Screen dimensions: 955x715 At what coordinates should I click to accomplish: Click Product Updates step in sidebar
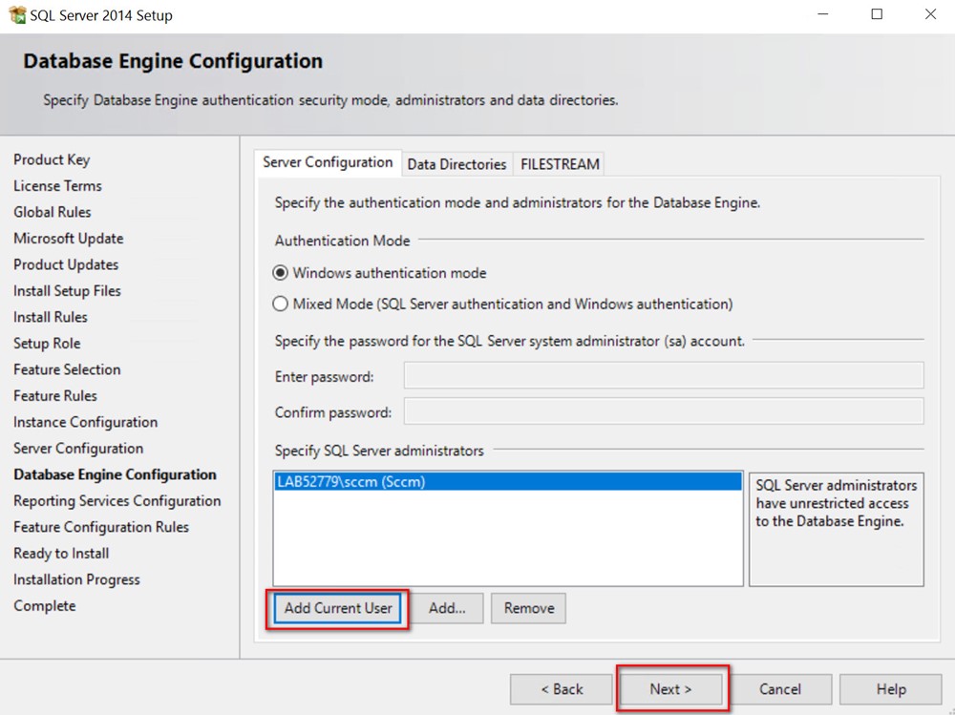point(66,264)
